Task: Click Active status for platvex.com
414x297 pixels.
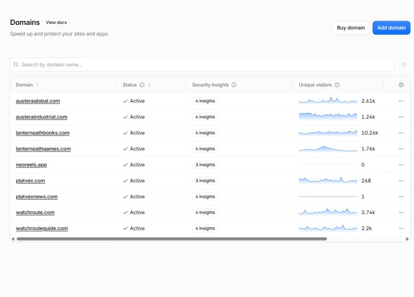Action: tap(134, 181)
